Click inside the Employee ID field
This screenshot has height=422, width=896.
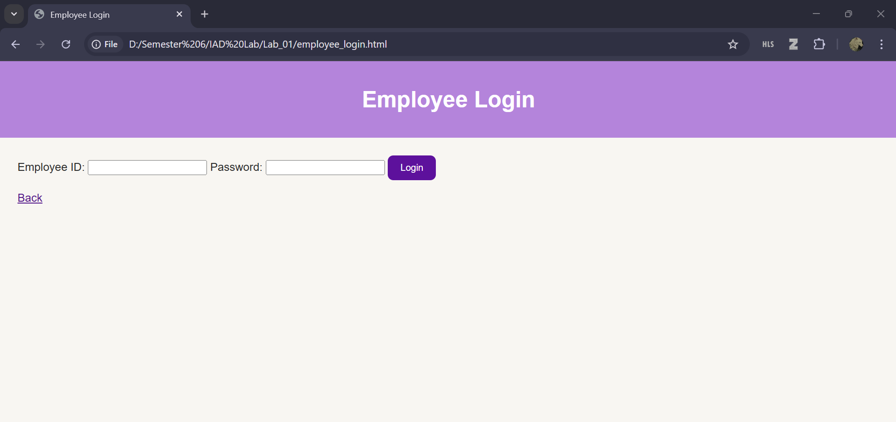[146, 167]
